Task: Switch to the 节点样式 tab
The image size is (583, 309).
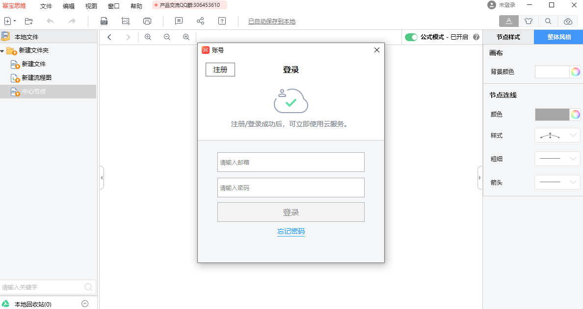Action: coord(508,37)
